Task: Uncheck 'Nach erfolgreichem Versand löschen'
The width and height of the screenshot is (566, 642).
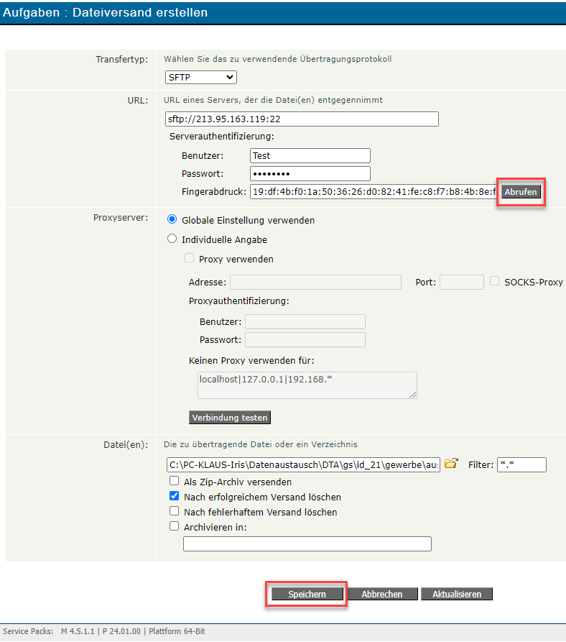Action: (174, 497)
